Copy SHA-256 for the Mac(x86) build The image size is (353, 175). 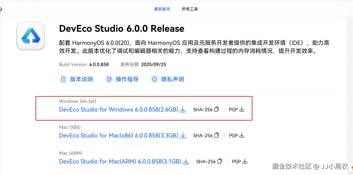(x=217, y=135)
